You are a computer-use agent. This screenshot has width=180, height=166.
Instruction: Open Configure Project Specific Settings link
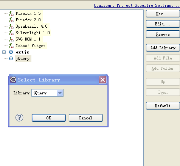point(137,5)
